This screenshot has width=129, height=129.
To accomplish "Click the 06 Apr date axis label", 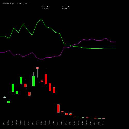I will point(49,123).
